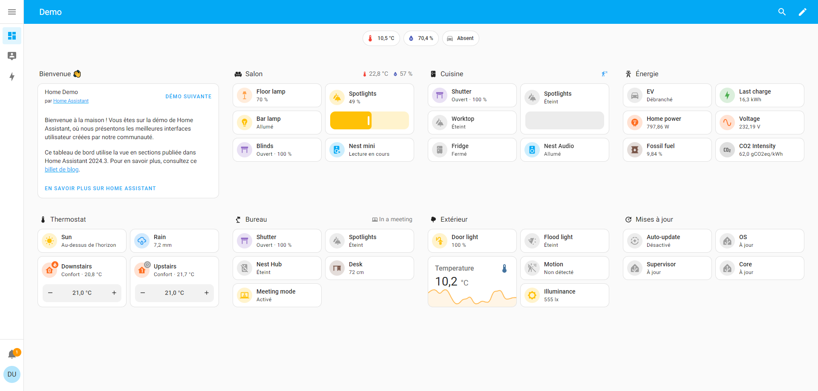The image size is (818, 391).
Task: Open the Supervisor update card
Action: [667, 268]
